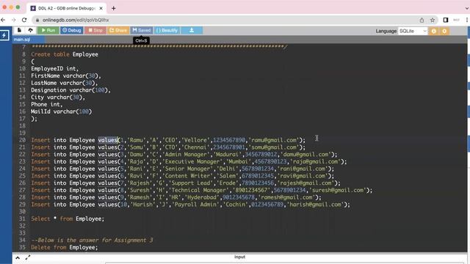Click 'ramu@gmail.com' in line 20
The image size is (470, 264).
274,140
